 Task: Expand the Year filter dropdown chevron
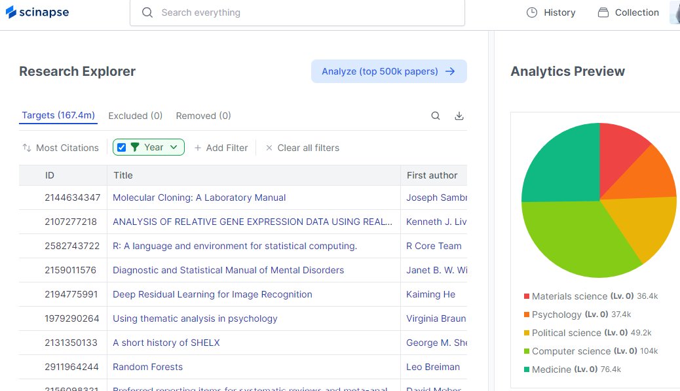click(174, 147)
